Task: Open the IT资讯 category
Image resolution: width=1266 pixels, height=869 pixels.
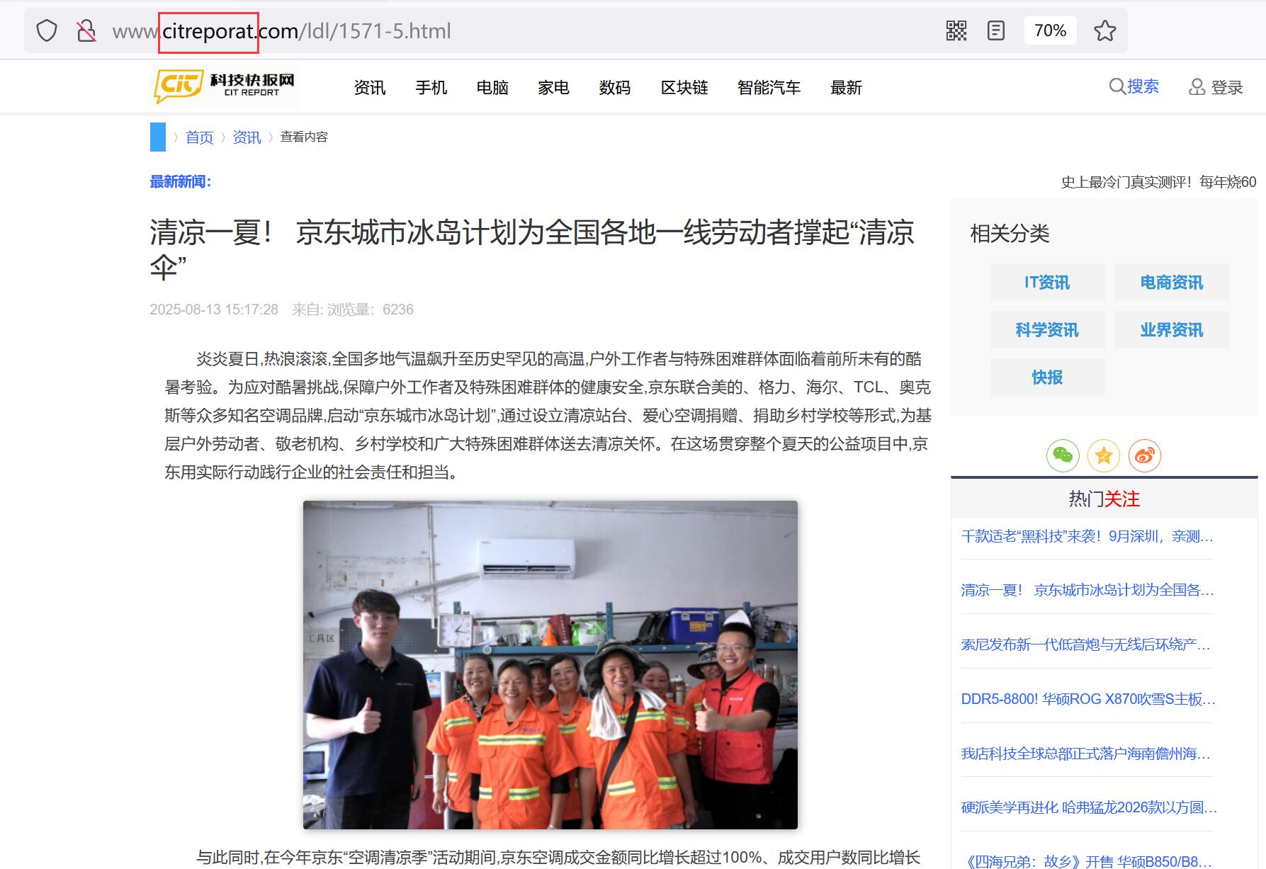Action: pyautogui.click(x=1047, y=282)
